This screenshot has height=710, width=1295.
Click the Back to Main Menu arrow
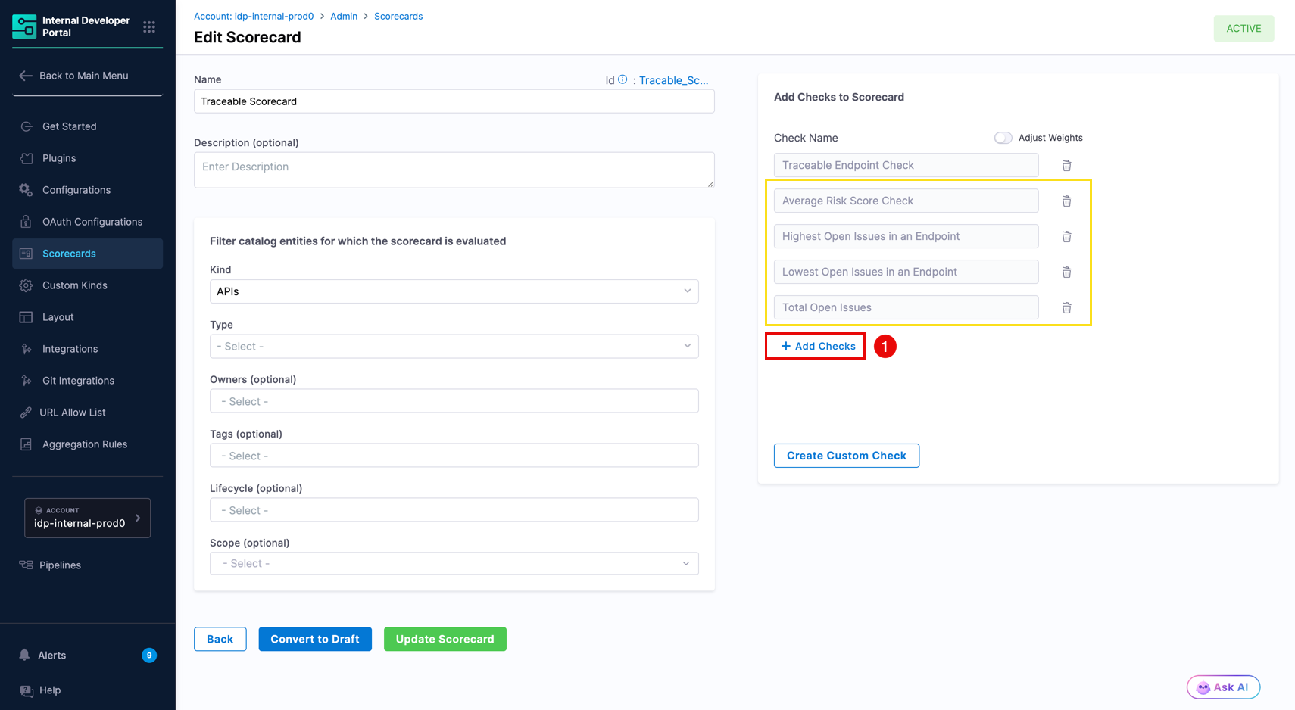pos(26,76)
